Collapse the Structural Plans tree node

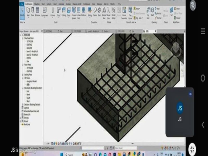pyautogui.click(x=22, y=38)
